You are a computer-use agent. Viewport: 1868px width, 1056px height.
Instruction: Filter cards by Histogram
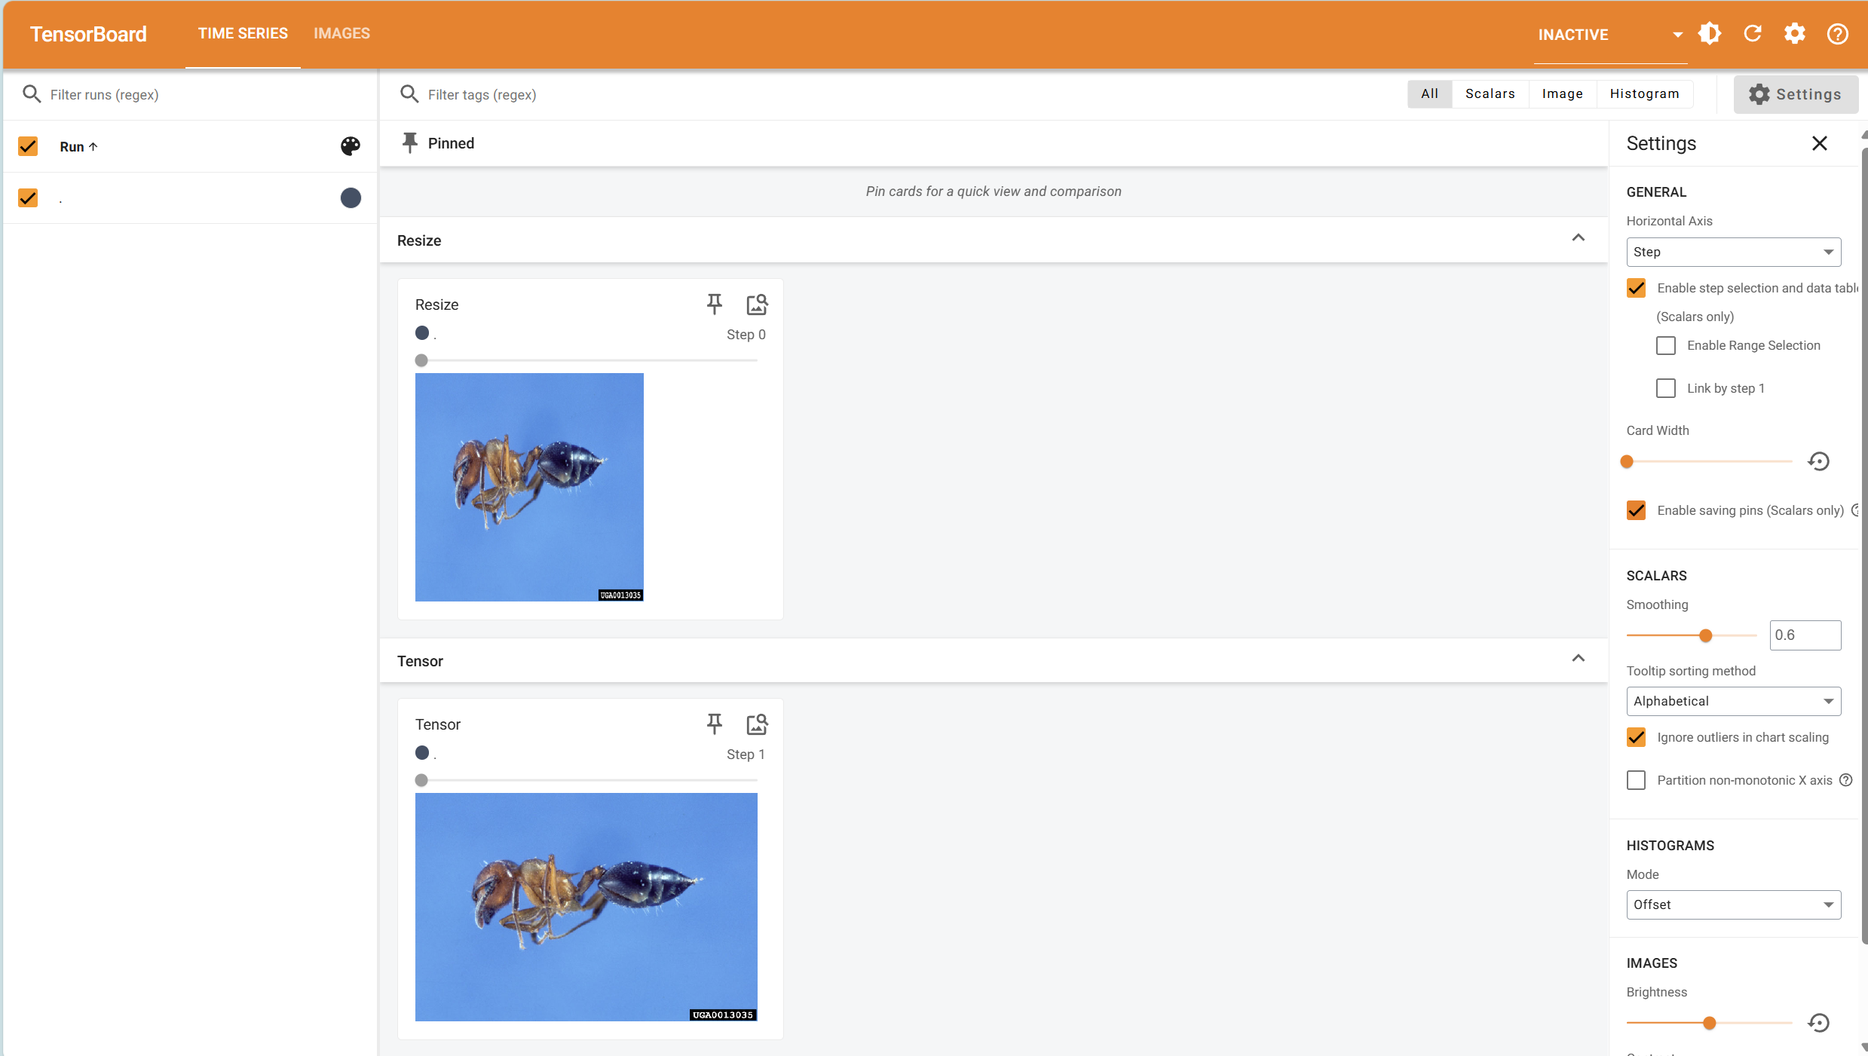coord(1644,94)
